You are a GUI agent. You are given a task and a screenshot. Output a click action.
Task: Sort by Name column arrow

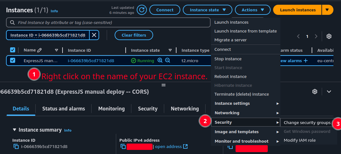tap(57, 50)
